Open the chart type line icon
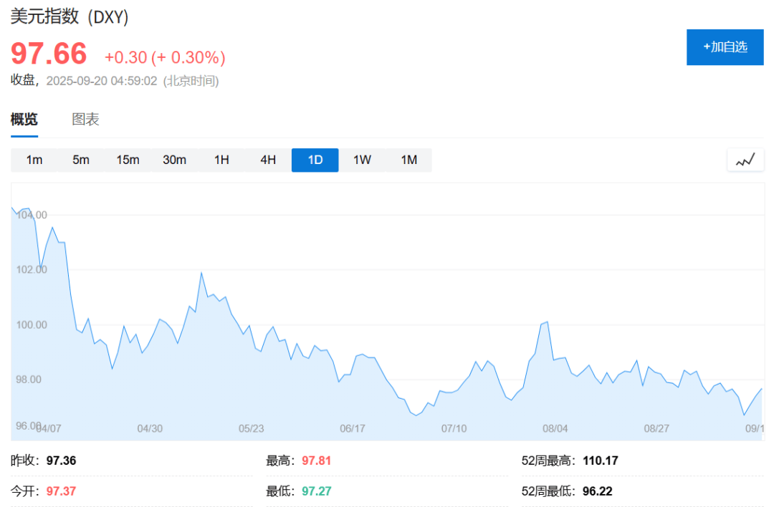Viewport: 774px width, 507px height. pyautogui.click(x=745, y=160)
